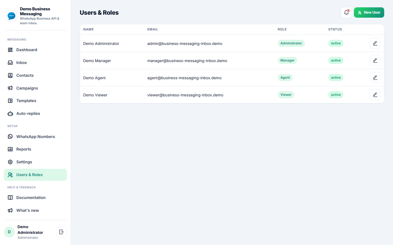393x245 pixels.
Task: Click the Viewer role badge
Action: tap(286, 95)
